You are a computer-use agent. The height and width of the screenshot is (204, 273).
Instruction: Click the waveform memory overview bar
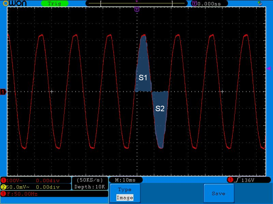click(x=136, y=3)
